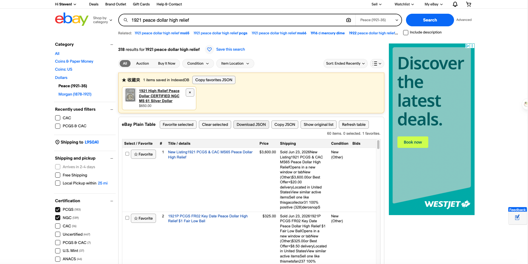The width and height of the screenshot is (528, 264).
Task: Uncheck NGC (139) certification
Action: [58, 218]
